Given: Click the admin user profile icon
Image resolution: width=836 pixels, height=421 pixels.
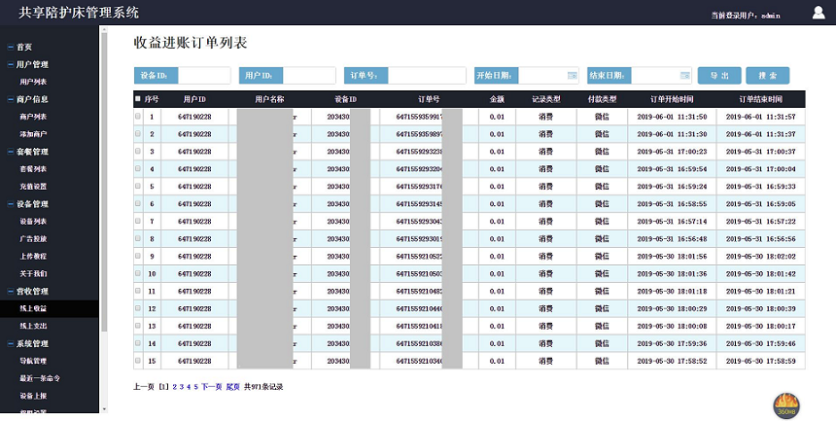Looking at the screenshot, I should tap(818, 13).
